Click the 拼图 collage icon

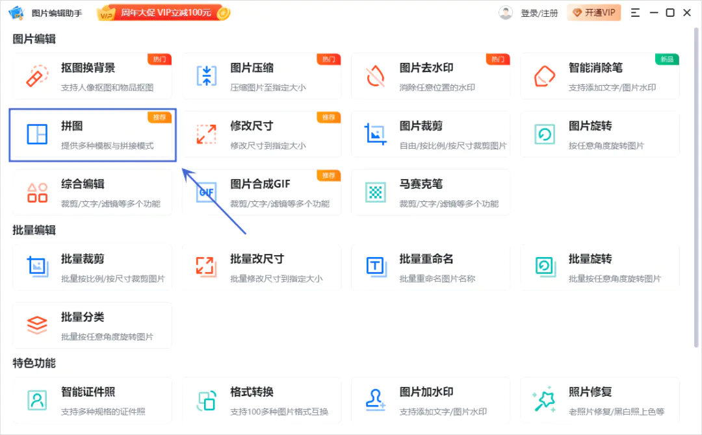click(x=37, y=134)
